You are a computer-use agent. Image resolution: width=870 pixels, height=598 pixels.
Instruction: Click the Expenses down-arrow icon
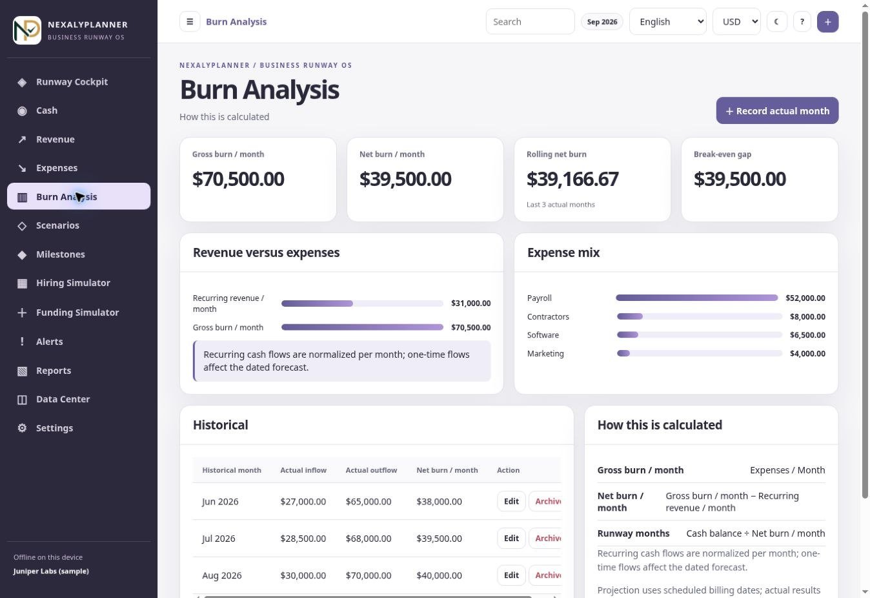22,168
